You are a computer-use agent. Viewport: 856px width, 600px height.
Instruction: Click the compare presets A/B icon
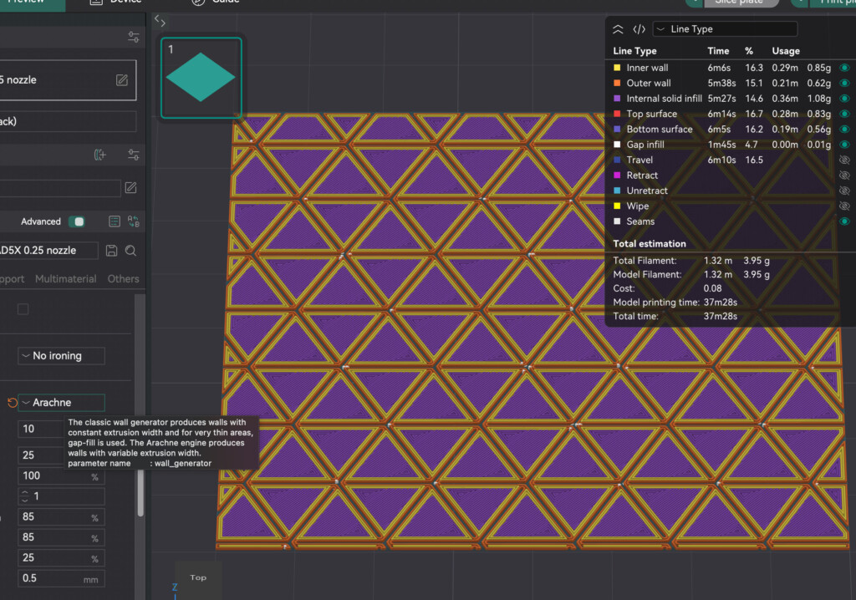tap(133, 221)
